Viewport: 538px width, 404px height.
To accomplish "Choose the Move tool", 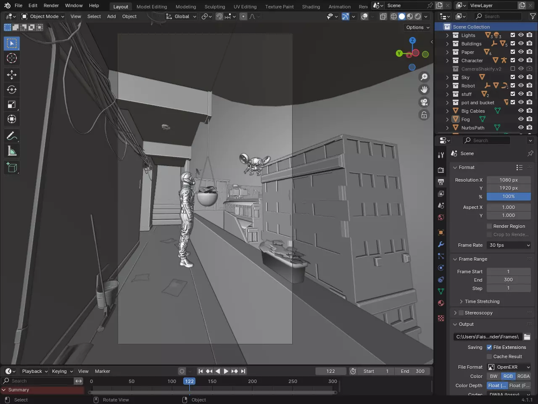I will point(12,75).
